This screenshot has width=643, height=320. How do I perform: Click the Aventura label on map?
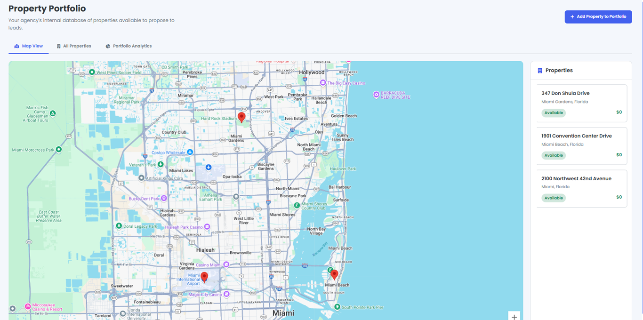329,124
